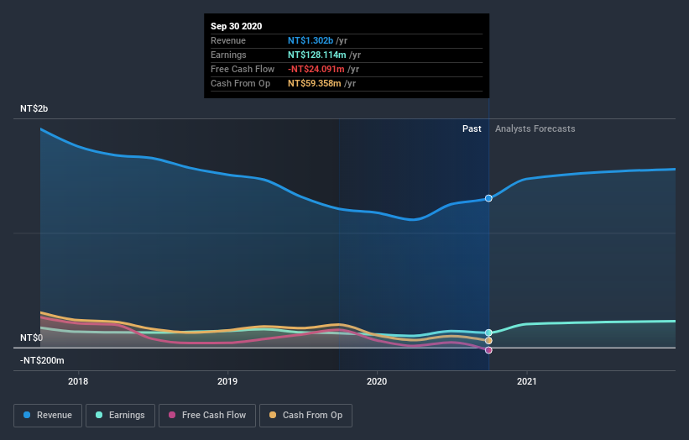Click the teal Earnings data point marker
This screenshot has width=689, height=440.
tap(488, 333)
